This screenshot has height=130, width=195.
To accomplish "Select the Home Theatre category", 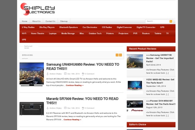I will [38, 33].
